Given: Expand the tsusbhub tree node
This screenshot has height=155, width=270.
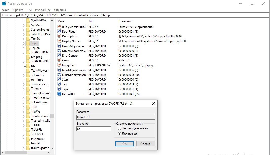Looking at the screenshot, I should click(24, 139).
